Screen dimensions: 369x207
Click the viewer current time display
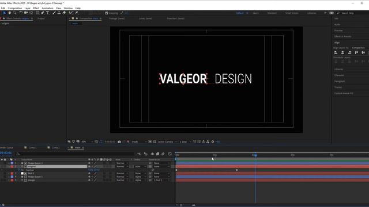point(110,142)
